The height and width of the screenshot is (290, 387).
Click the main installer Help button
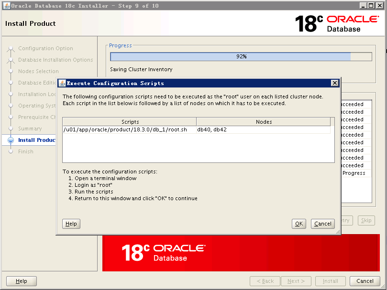tap(22, 281)
